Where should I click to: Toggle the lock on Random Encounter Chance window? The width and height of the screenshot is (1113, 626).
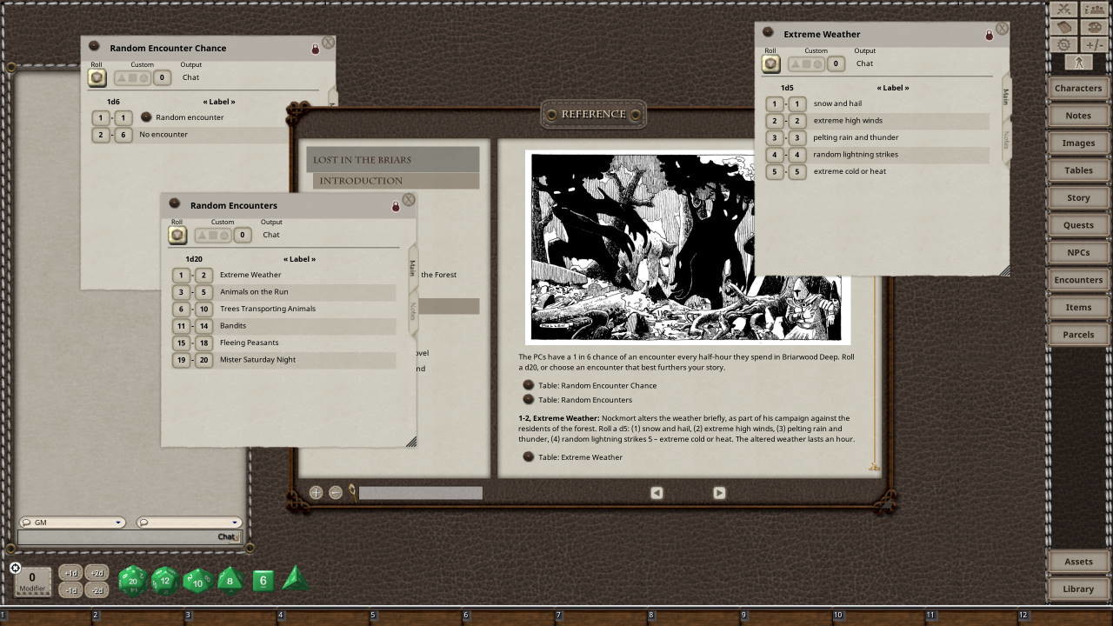(315, 50)
